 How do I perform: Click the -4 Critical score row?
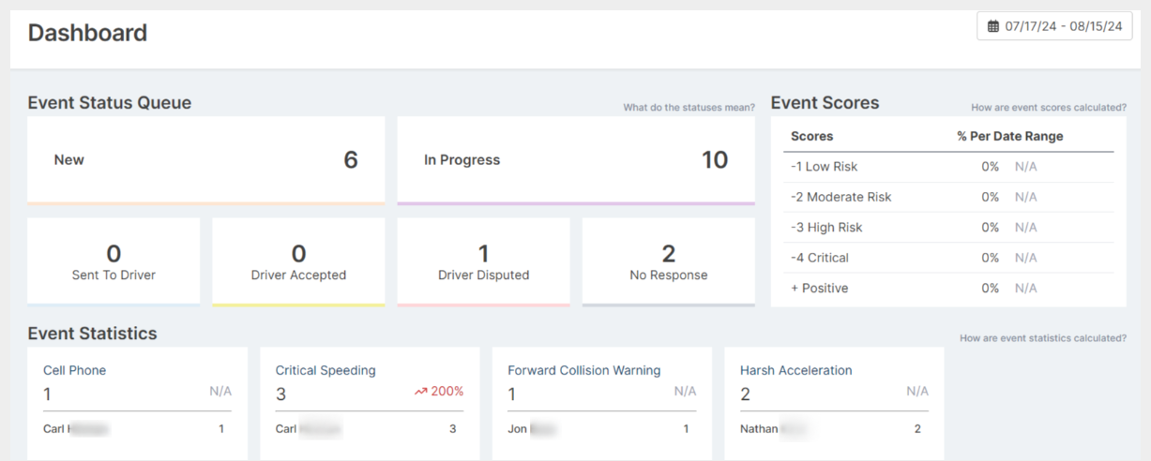point(948,258)
